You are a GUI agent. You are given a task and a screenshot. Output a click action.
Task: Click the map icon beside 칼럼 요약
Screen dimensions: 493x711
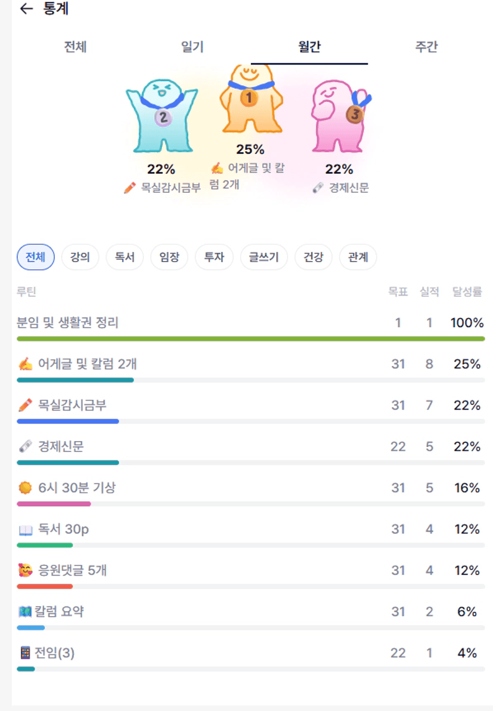25,612
